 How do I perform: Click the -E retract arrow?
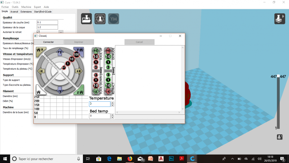(108, 91)
